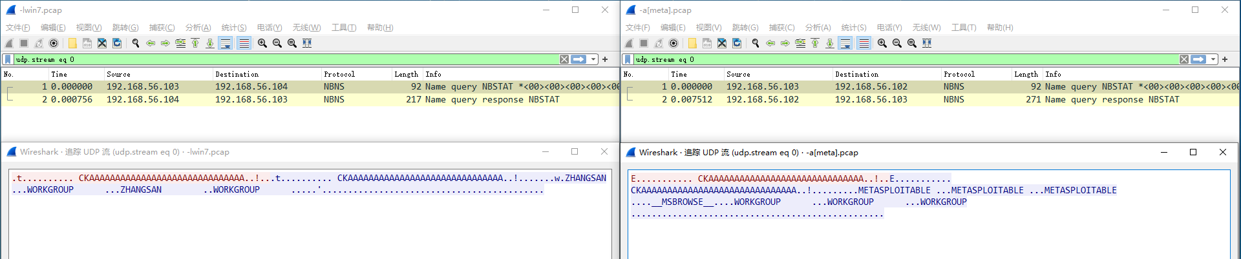Click the udp.stream filter field in -lwin7.pcap

286,59
